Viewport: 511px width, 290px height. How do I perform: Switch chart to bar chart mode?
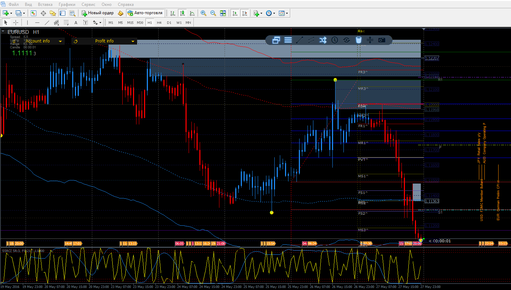[172, 13]
